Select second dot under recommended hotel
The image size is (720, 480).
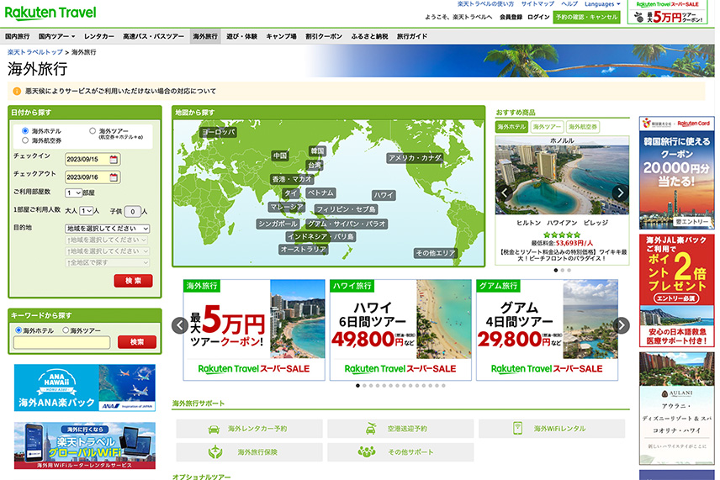[x=563, y=271]
